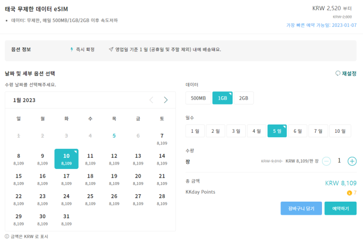Select the 500MB data option
The height and width of the screenshot is (248, 363).
coord(198,98)
